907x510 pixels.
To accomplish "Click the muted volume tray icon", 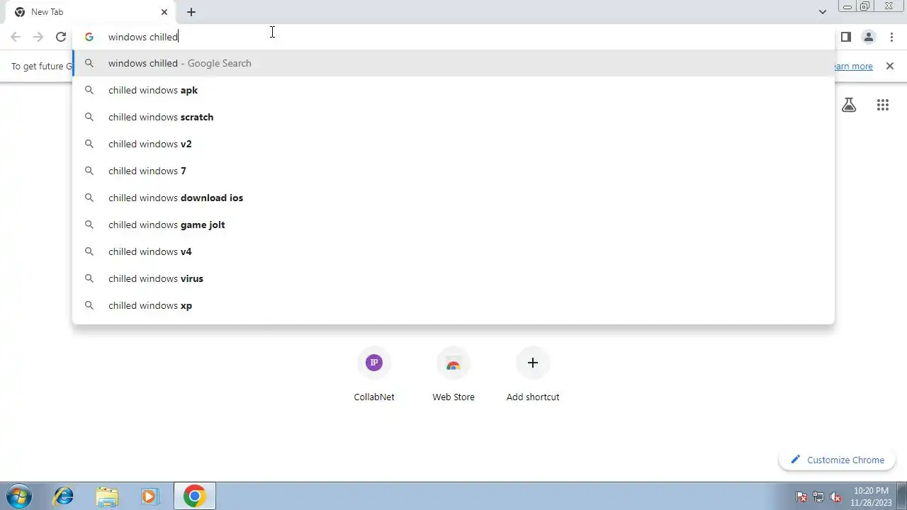I will (x=835, y=497).
